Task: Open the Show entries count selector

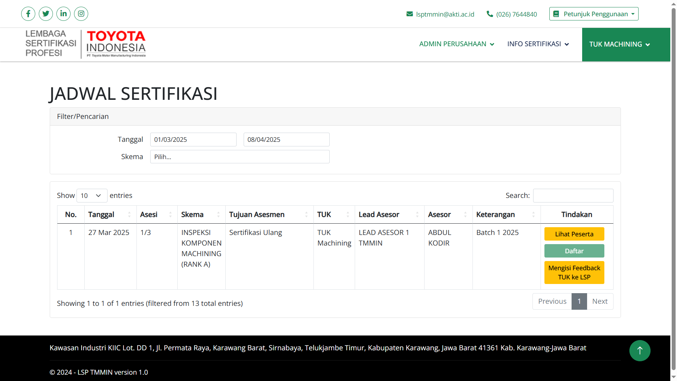Action: point(92,195)
